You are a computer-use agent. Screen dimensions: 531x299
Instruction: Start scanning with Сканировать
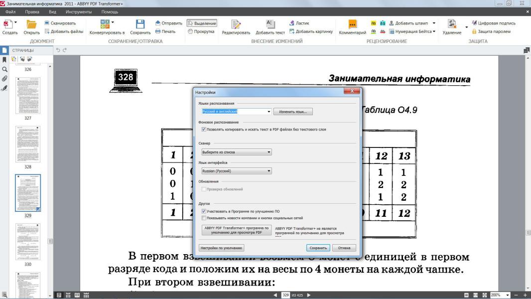point(60,23)
